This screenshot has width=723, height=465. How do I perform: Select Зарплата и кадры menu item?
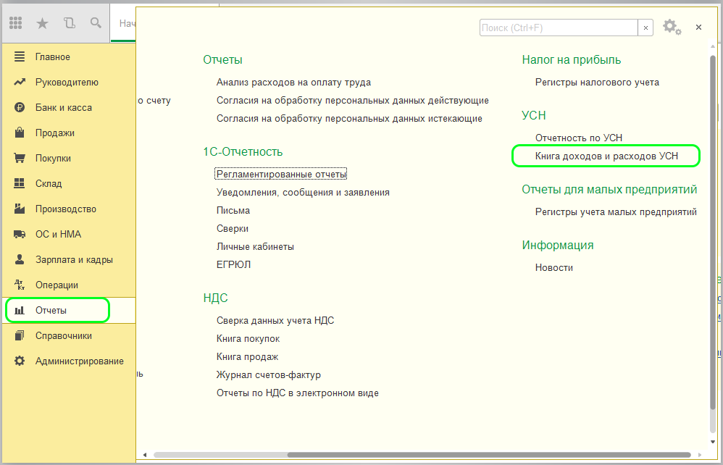73,260
